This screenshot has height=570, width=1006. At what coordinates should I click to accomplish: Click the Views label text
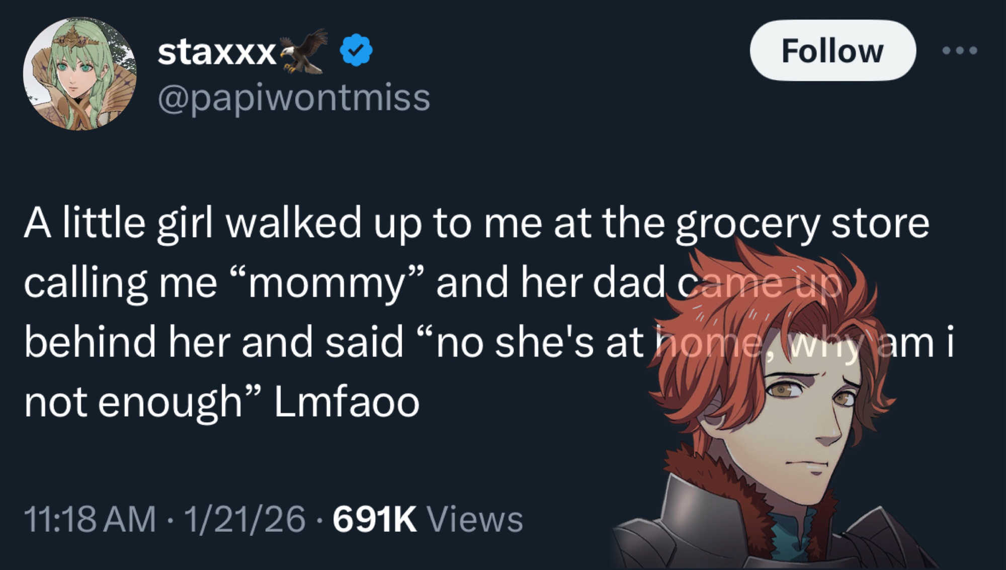[x=475, y=519]
